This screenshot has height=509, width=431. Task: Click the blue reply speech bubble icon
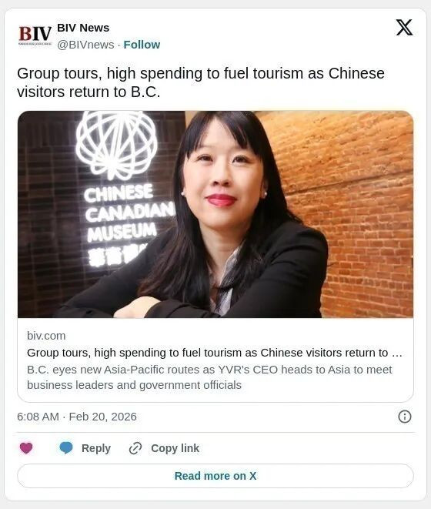pyautogui.click(x=66, y=448)
